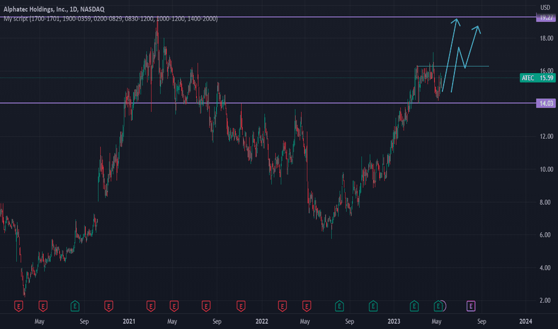Click the 2023 time axis label
The image size is (558, 329).
393,322
